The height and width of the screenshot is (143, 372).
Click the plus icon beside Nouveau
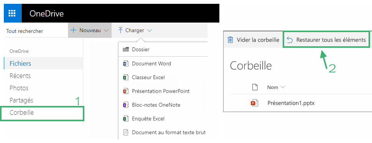coord(74,30)
